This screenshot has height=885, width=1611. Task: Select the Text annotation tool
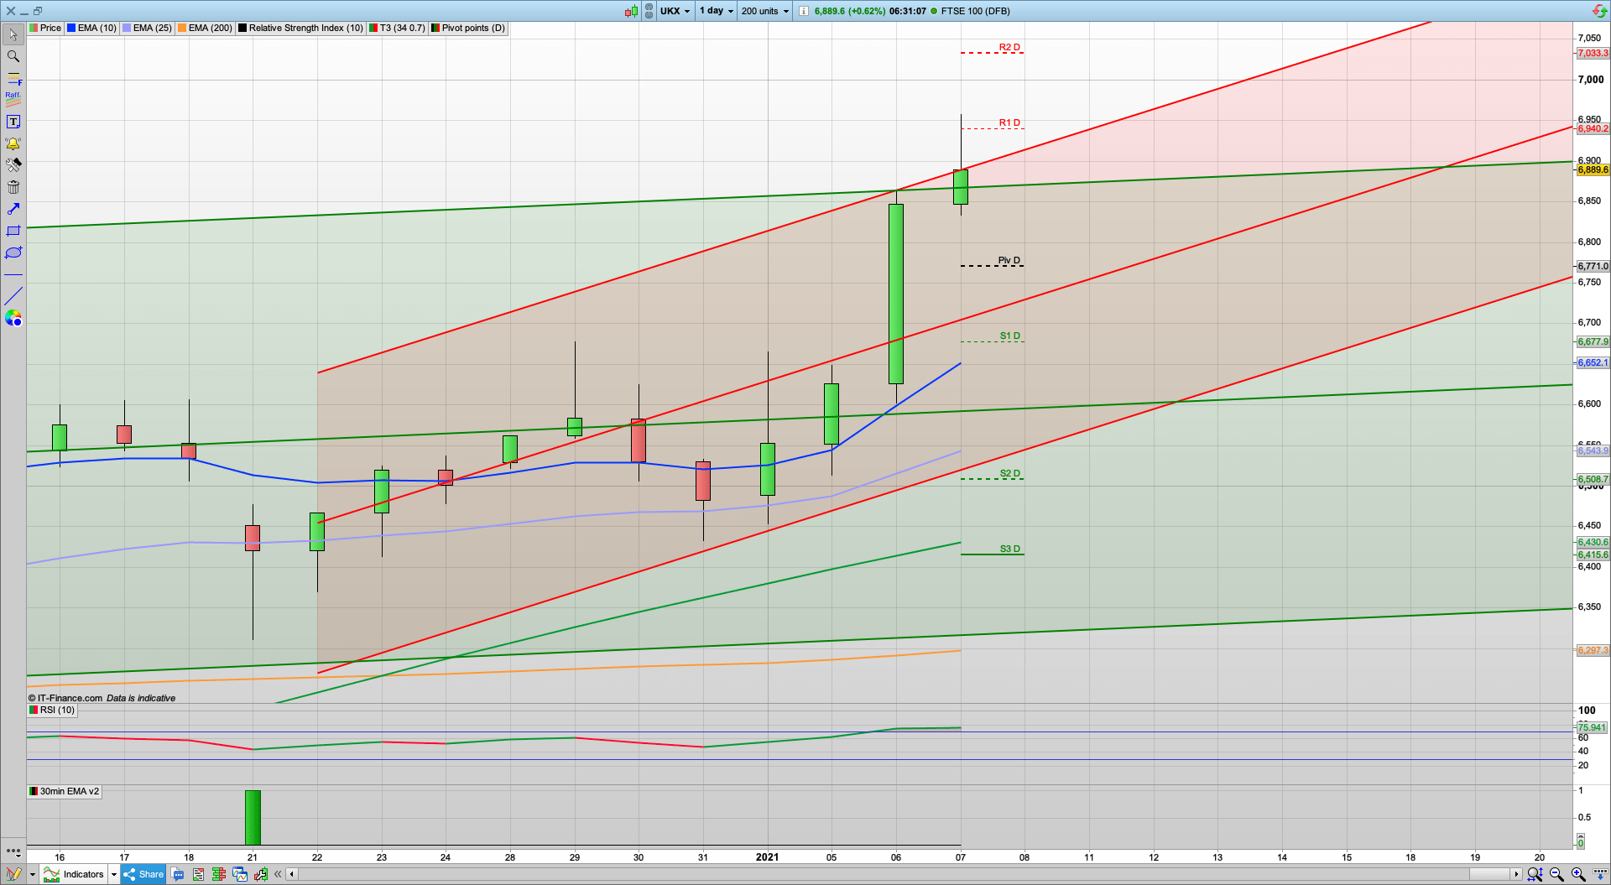[13, 121]
